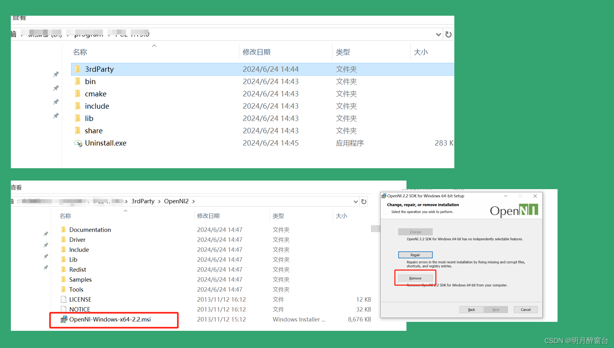Click the Tools folder icon
This screenshot has width=614, height=348.
tap(64, 289)
